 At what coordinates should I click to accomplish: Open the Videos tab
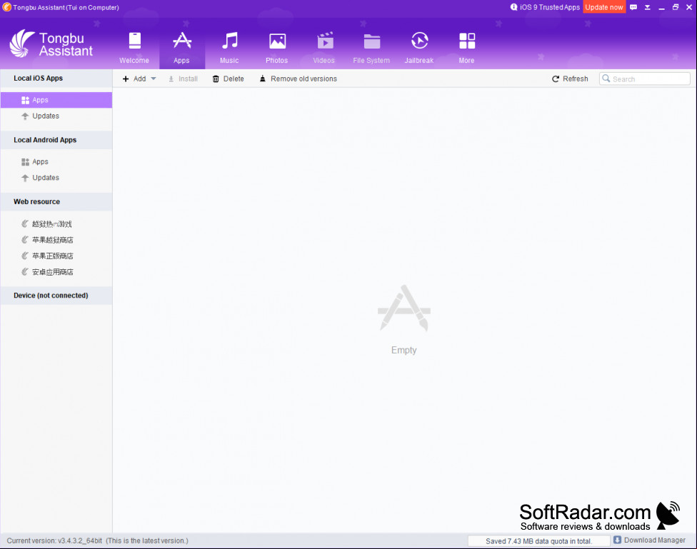click(324, 48)
